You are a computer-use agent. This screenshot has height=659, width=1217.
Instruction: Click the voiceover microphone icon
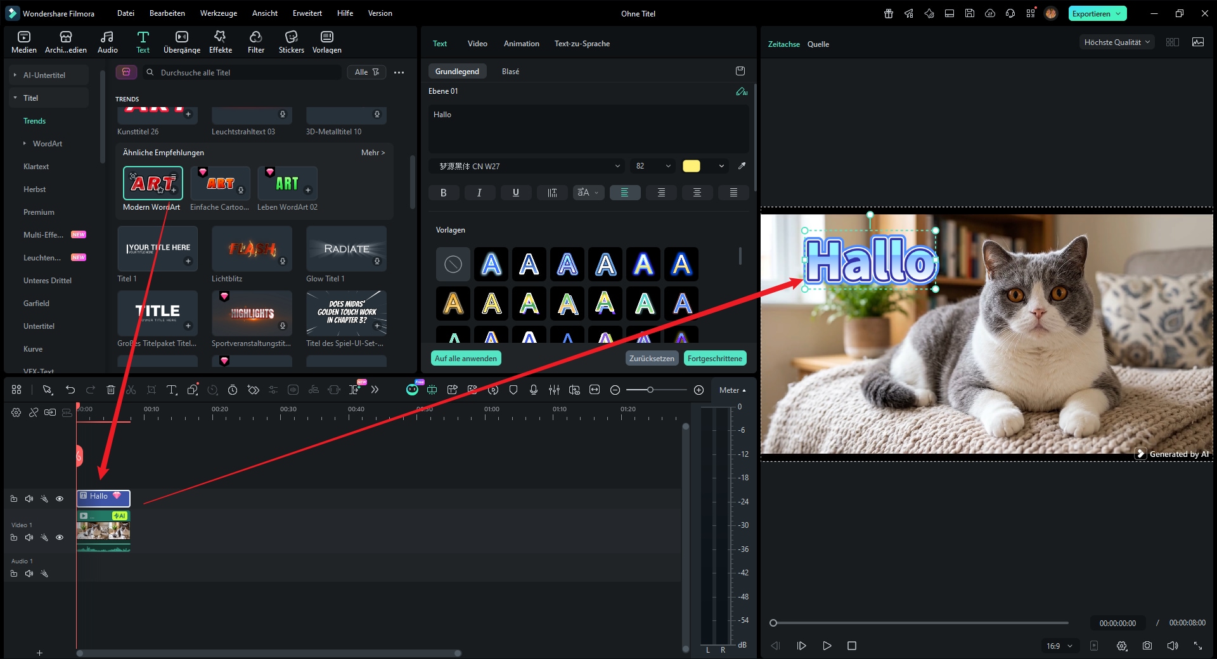(534, 390)
